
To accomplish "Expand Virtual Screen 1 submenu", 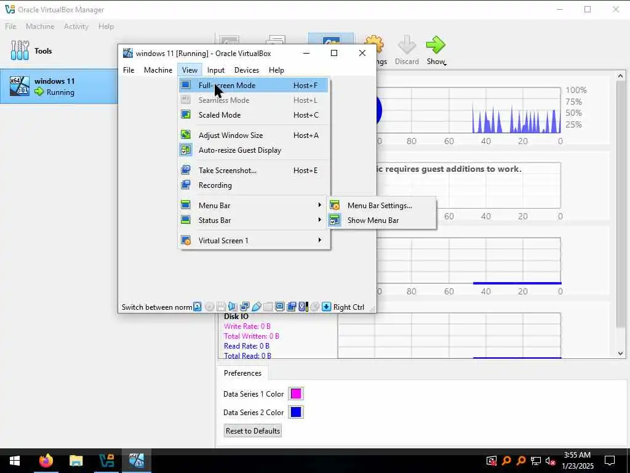I will coord(253,240).
